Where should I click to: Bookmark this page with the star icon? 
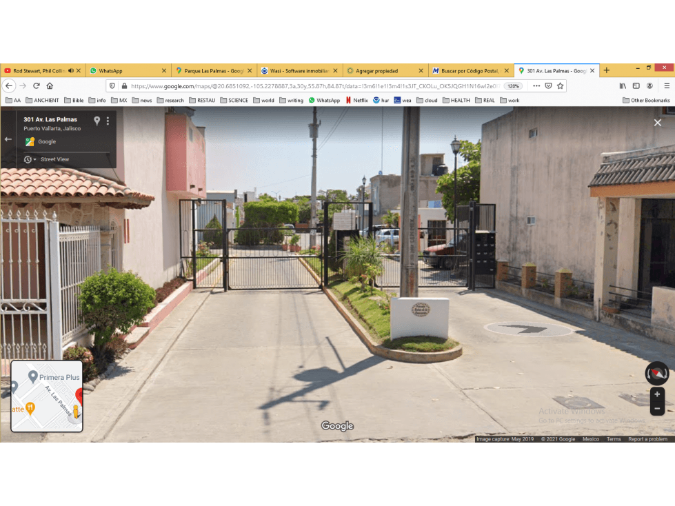pyautogui.click(x=560, y=86)
